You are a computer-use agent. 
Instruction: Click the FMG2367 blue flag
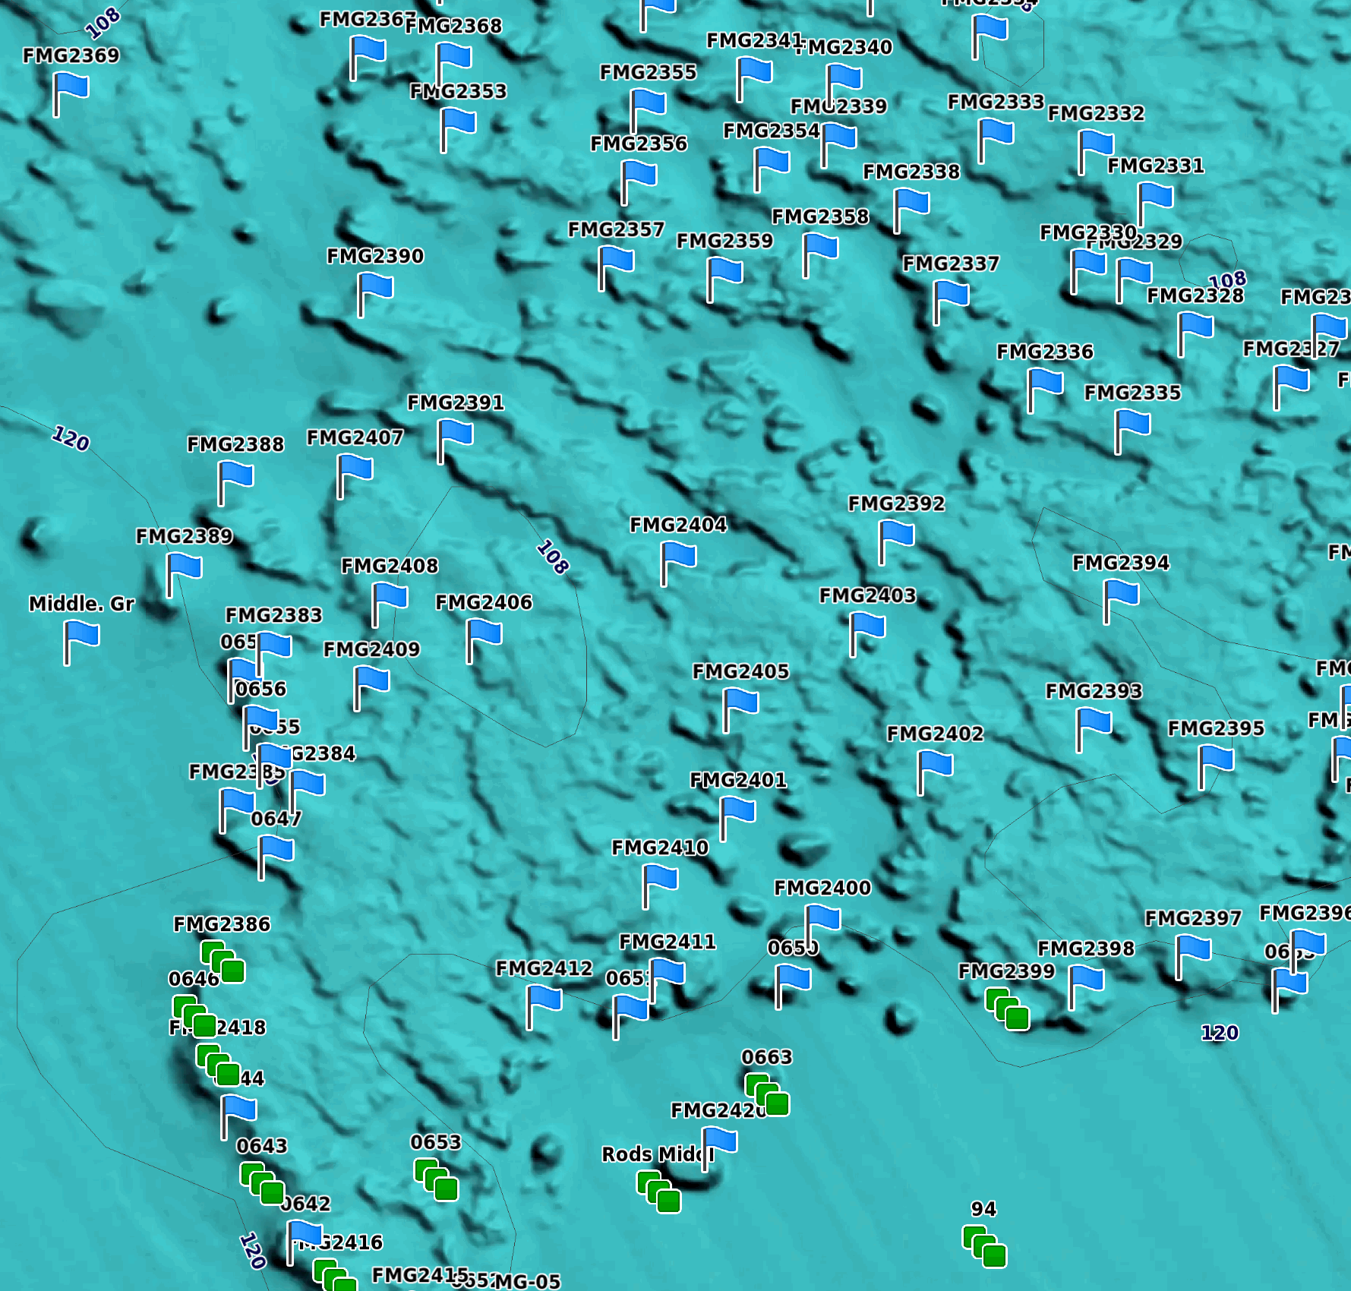click(x=368, y=57)
